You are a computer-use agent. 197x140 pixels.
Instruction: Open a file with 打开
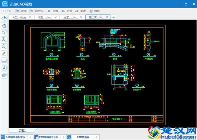[7, 11]
